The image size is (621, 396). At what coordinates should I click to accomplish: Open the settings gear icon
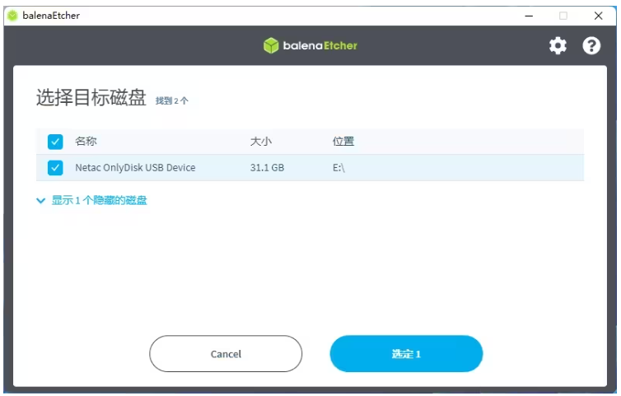(x=558, y=46)
